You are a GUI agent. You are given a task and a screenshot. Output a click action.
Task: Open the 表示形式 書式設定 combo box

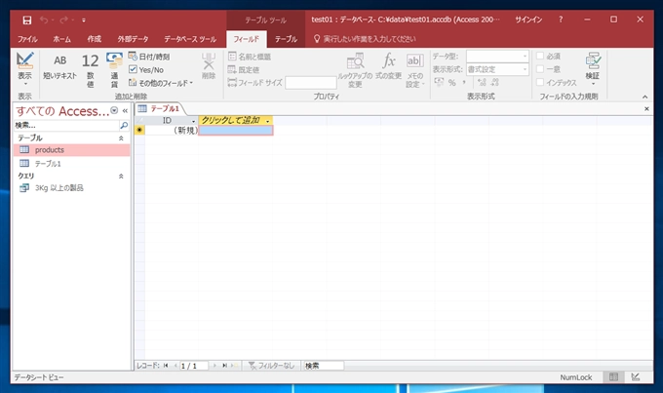pyautogui.click(x=497, y=69)
